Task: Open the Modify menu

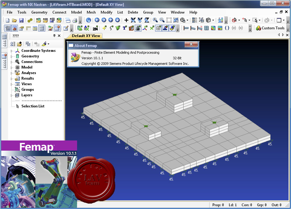Action: click(x=106, y=12)
